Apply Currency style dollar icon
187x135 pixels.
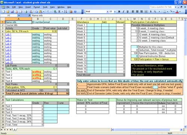151,12
